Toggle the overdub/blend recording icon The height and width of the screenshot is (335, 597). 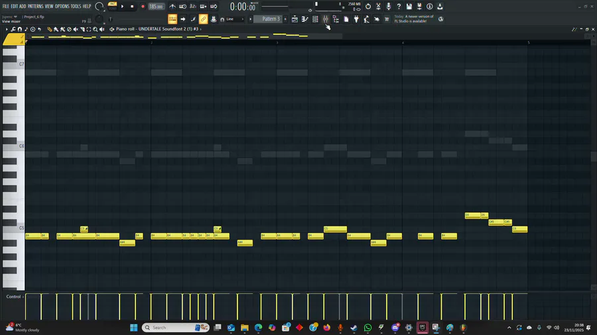(204, 7)
